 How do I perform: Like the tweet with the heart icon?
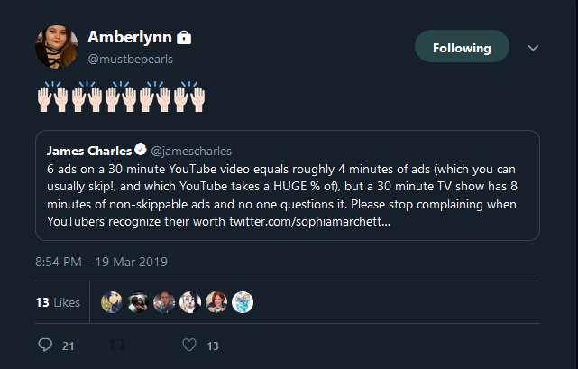[189, 345]
